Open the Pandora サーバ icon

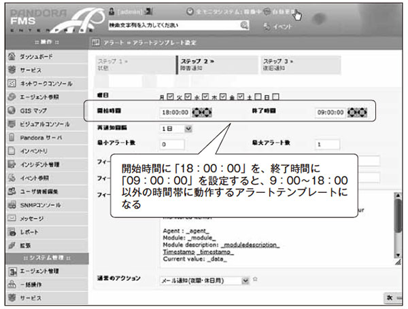[12, 137]
